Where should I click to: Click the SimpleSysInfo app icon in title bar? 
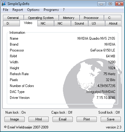click(4, 4)
